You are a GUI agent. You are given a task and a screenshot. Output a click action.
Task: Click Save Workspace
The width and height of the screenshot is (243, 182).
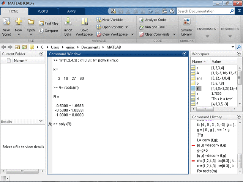(x=84, y=27)
